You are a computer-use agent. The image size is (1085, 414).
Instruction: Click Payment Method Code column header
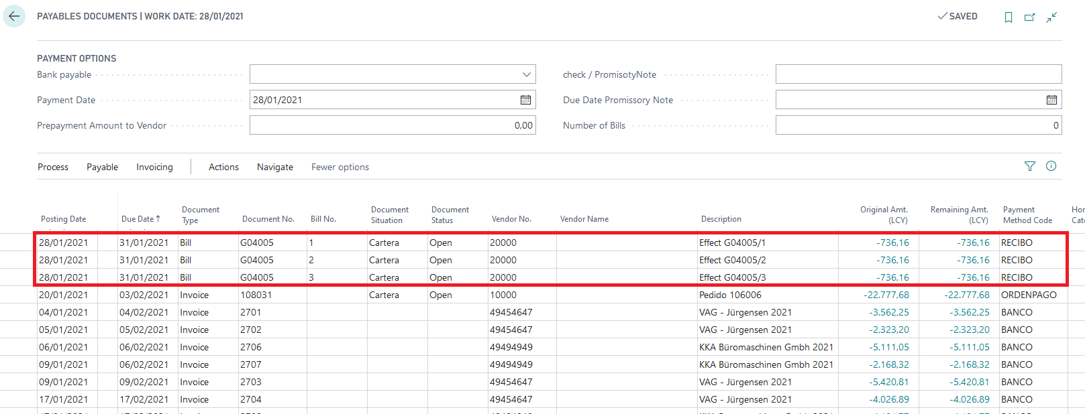pyautogui.click(x=1027, y=215)
